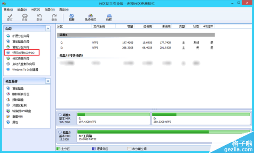Minimize the 分区助手 window

(x=232, y=3)
